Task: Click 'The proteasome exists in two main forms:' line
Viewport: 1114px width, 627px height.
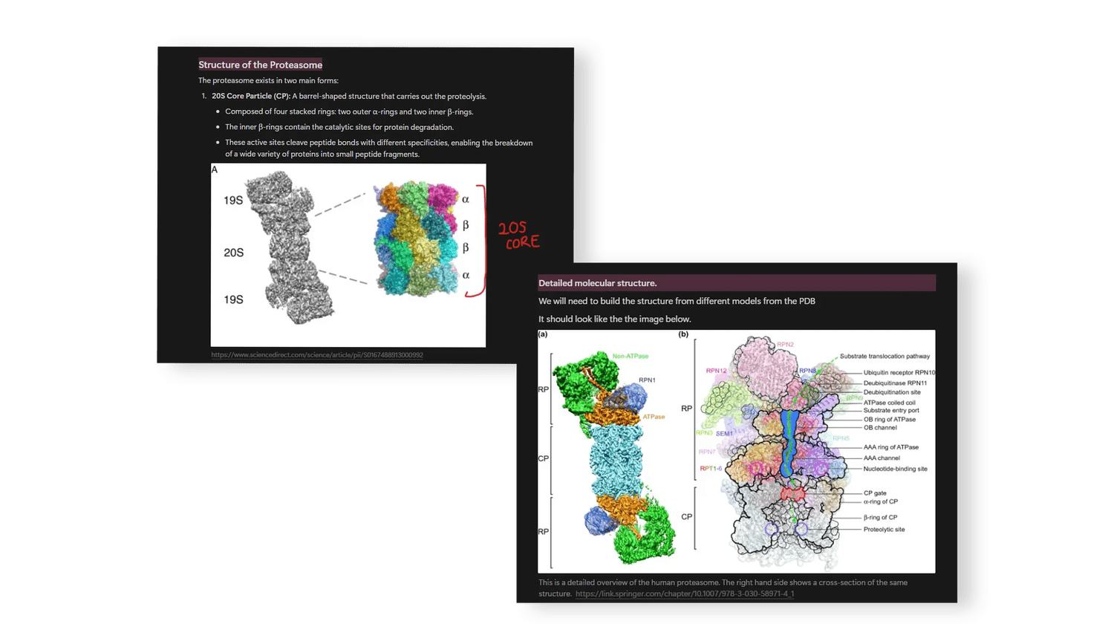Action: pos(268,80)
